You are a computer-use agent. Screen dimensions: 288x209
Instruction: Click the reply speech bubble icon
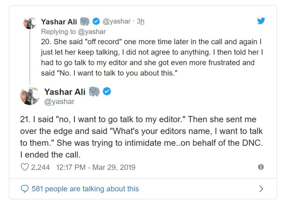[x=24, y=189]
